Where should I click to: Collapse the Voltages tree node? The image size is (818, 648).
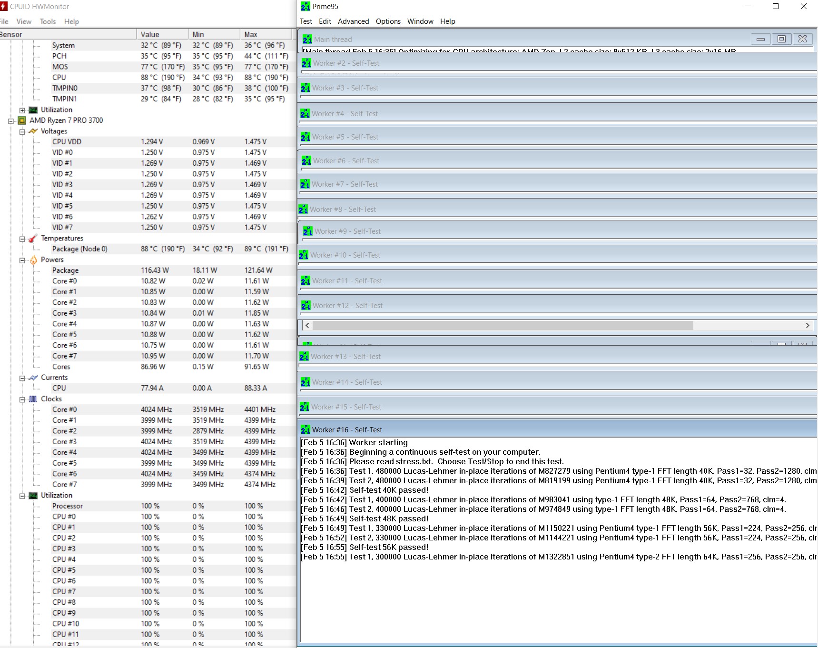point(22,131)
